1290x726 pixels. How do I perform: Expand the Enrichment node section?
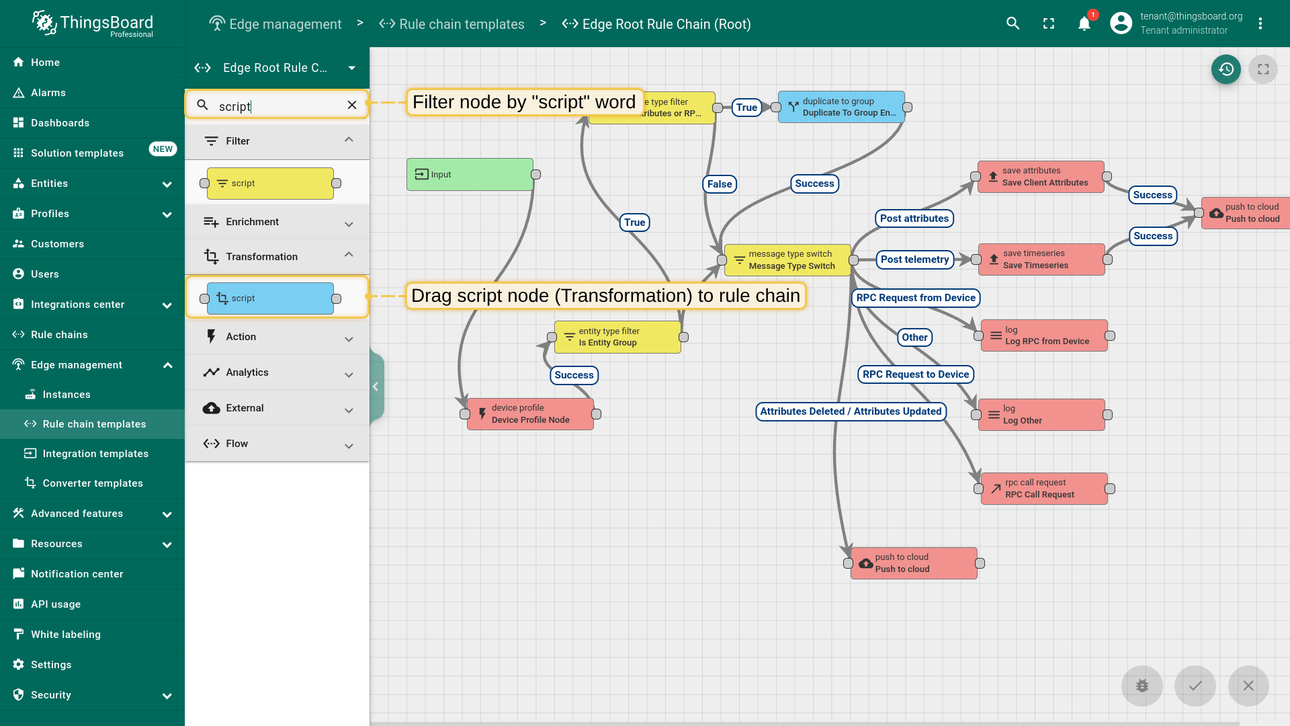348,223
